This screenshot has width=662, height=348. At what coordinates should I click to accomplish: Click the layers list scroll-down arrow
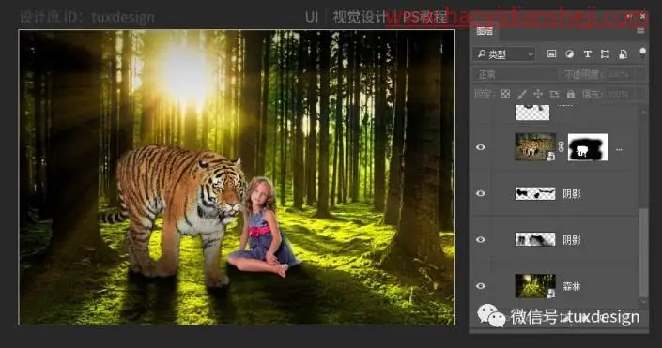pyautogui.click(x=643, y=302)
